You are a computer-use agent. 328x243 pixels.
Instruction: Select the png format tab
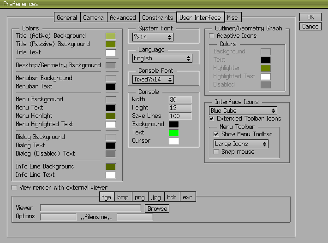[x=140, y=197]
